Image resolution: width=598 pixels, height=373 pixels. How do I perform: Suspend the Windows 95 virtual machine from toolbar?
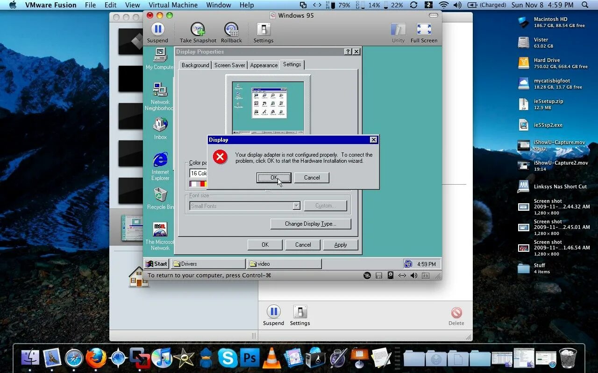coord(157,33)
